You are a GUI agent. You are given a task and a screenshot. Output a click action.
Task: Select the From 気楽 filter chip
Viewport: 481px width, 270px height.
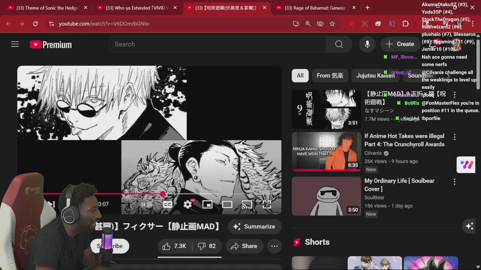[x=330, y=76]
